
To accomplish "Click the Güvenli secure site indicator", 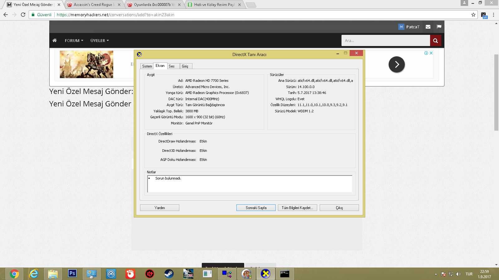I will click(41, 15).
